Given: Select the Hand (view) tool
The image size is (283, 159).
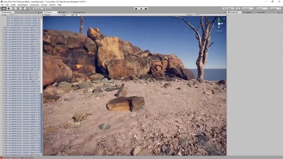Looking at the screenshot, I should click(4, 9).
